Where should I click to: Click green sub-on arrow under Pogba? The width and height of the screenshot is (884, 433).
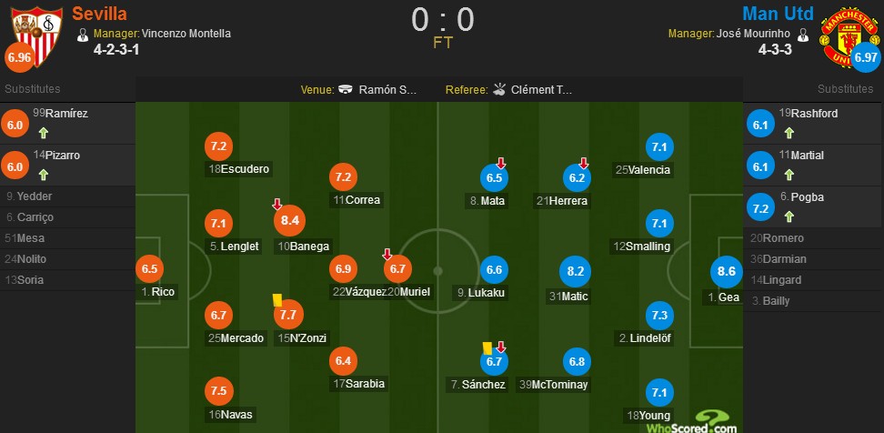(787, 216)
